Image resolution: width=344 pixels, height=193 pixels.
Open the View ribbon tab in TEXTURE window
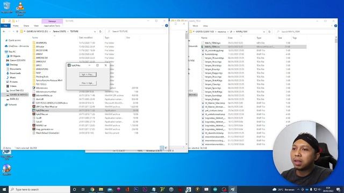point(36,26)
